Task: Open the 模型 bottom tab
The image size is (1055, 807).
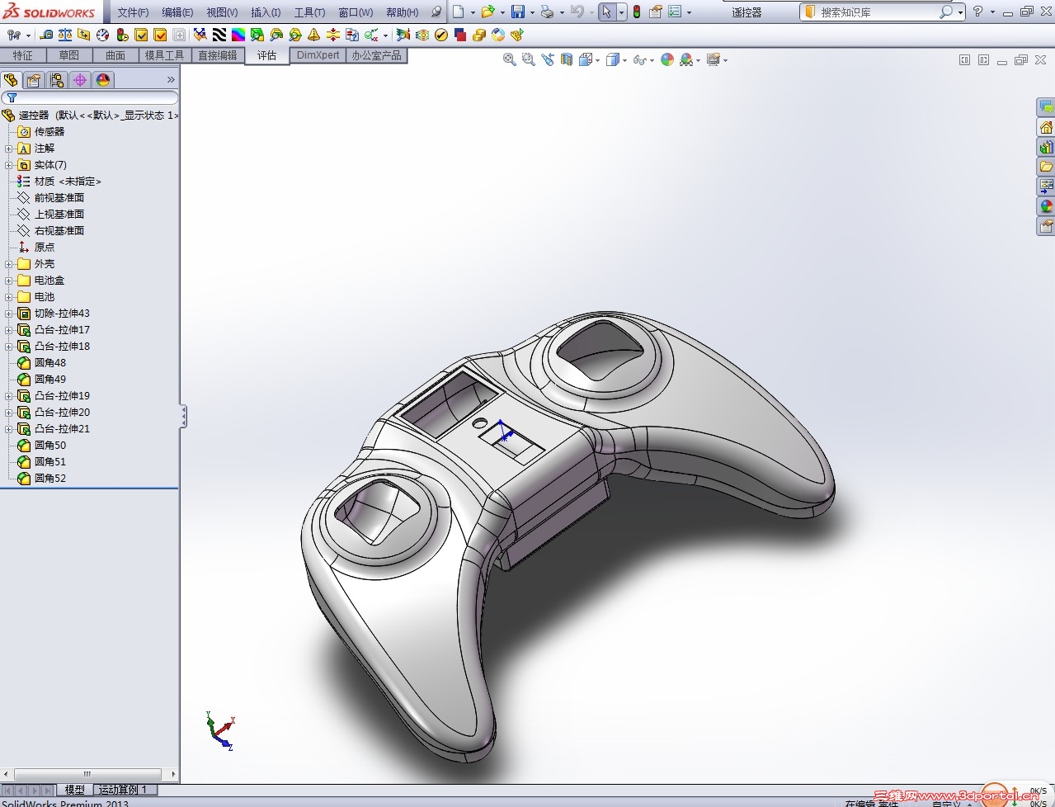Action: [x=75, y=790]
